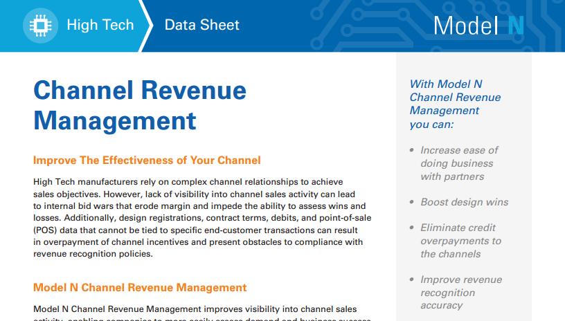
Task: Click the 'Channel Revenue Management' main title
Action: 140,105
